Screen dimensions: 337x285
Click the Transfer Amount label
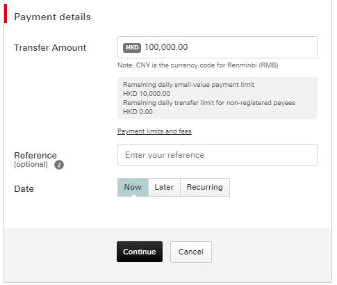pyautogui.click(x=50, y=48)
